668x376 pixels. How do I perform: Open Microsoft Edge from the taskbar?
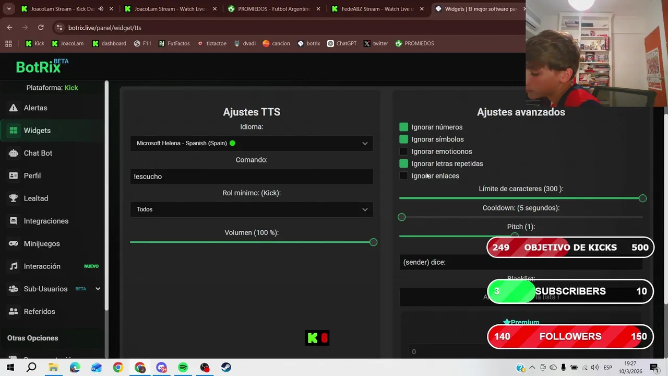(x=75, y=368)
